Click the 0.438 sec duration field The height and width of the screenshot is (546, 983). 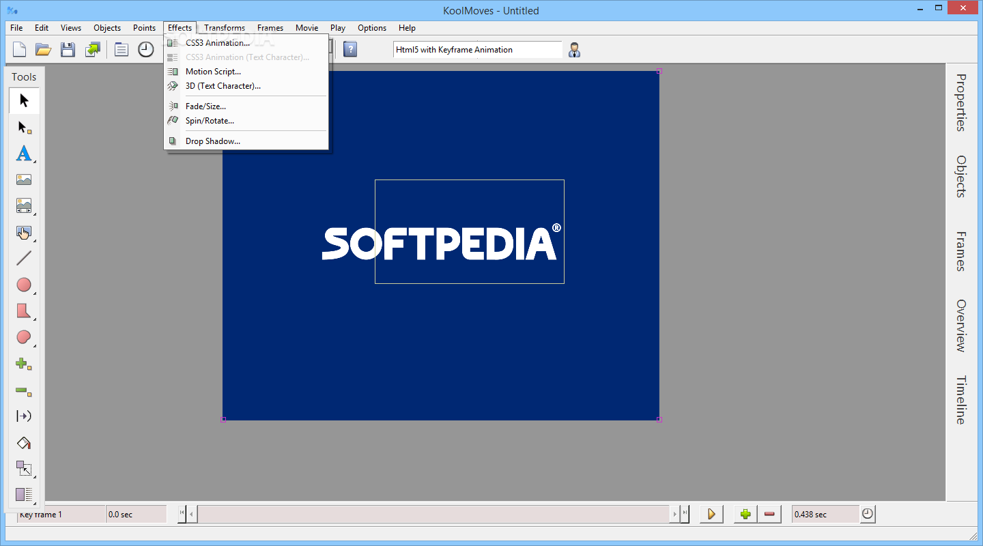pyautogui.click(x=825, y=514)
